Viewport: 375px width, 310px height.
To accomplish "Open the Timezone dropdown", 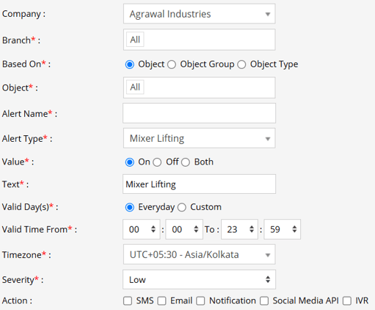I will [x=199, y=254].
